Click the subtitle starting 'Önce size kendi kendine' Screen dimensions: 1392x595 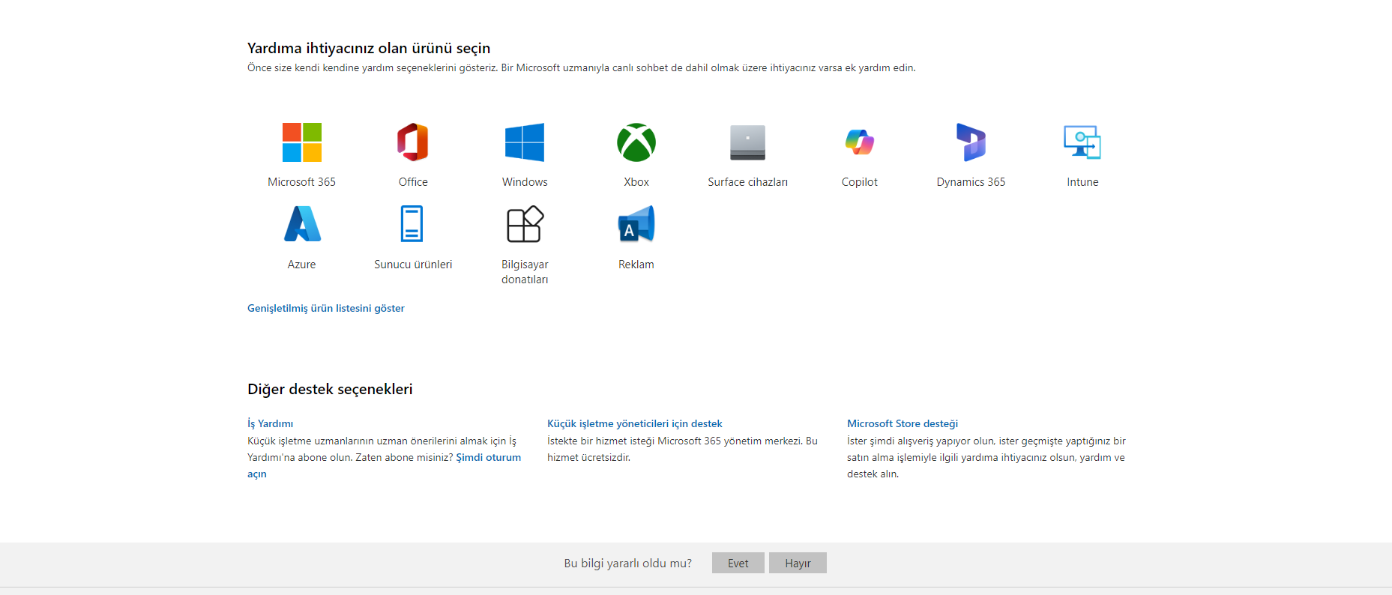pyautogui.click(x=582, y=67)
